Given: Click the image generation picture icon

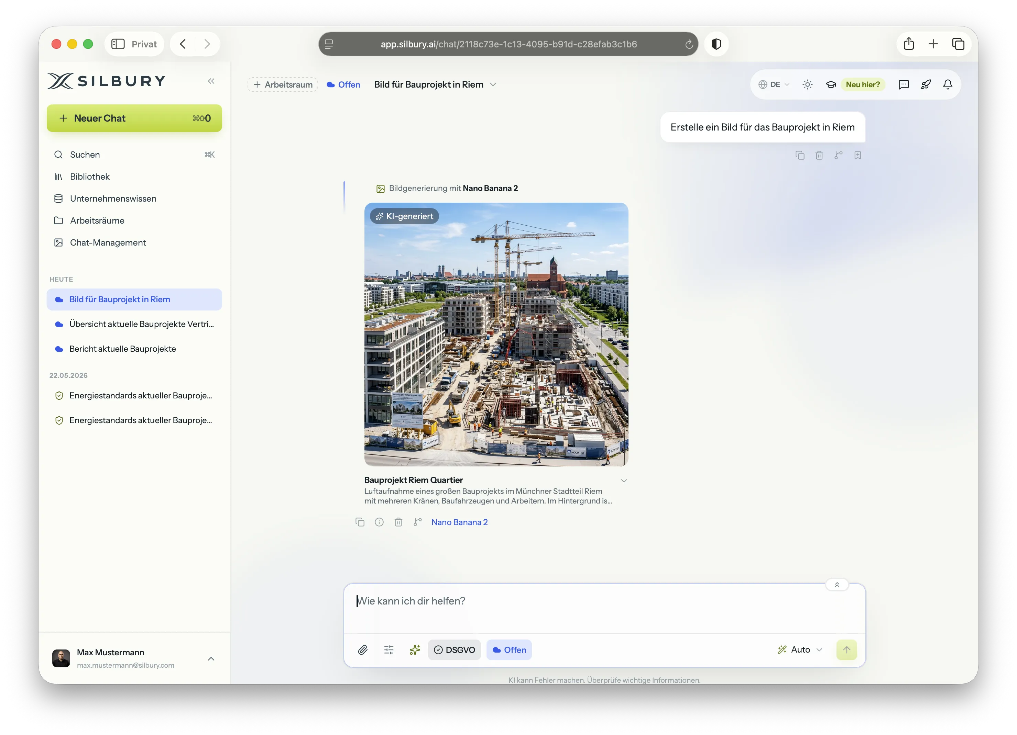Looking at the screenshot, I should click(380, 189).
